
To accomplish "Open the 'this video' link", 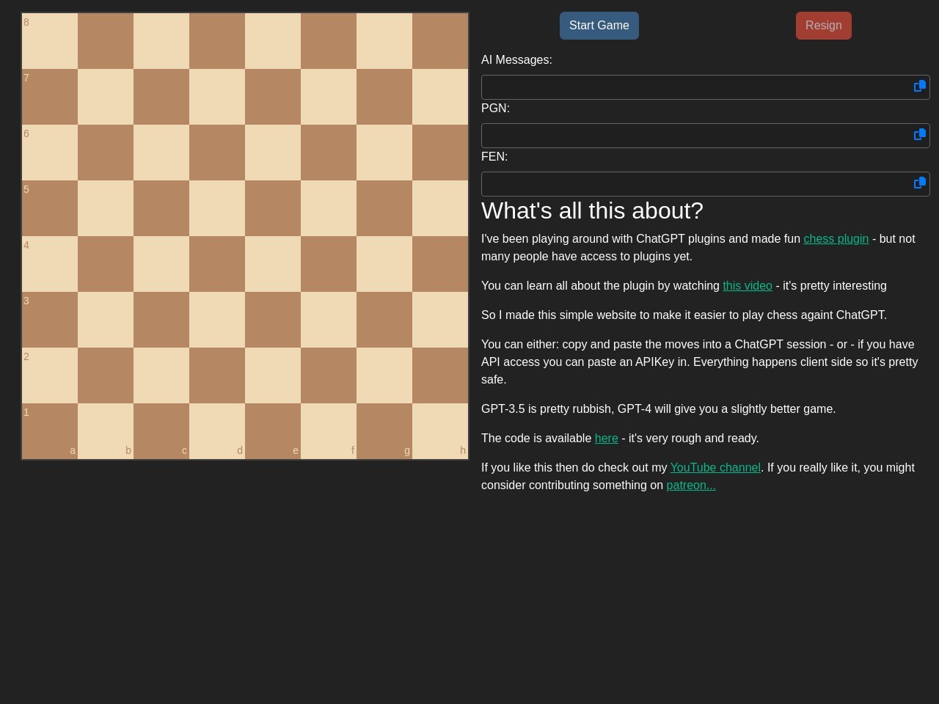I will pos(748,286).
